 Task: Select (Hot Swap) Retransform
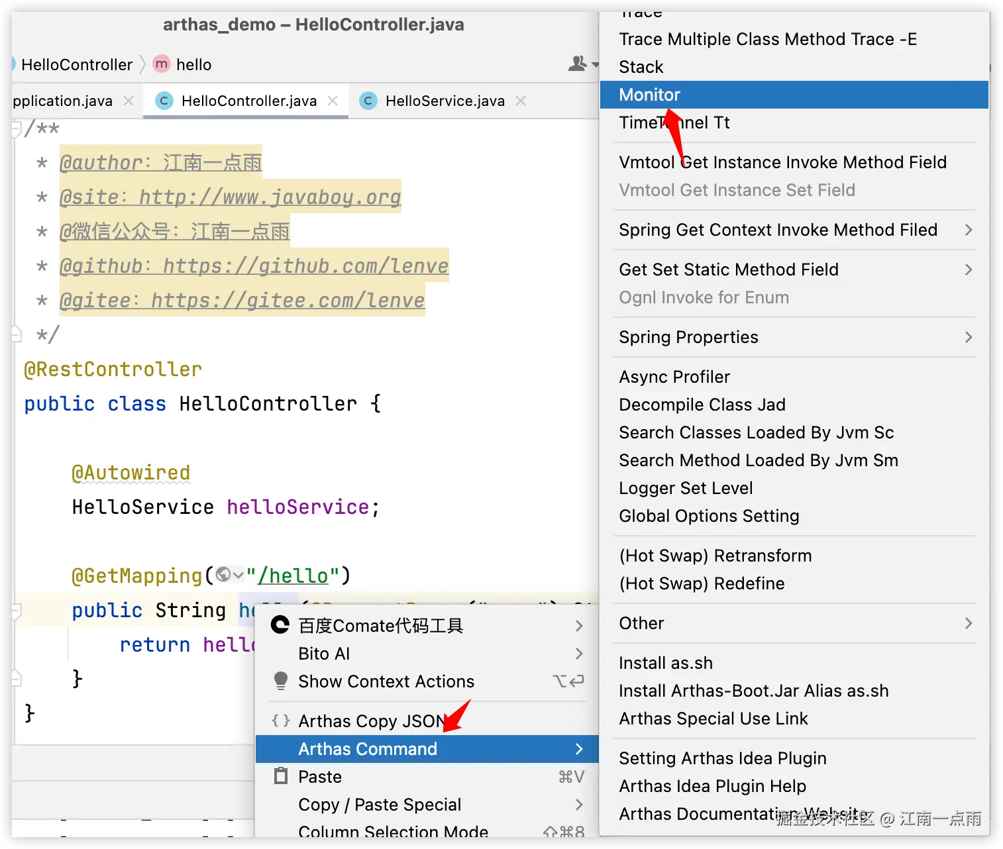794,556
